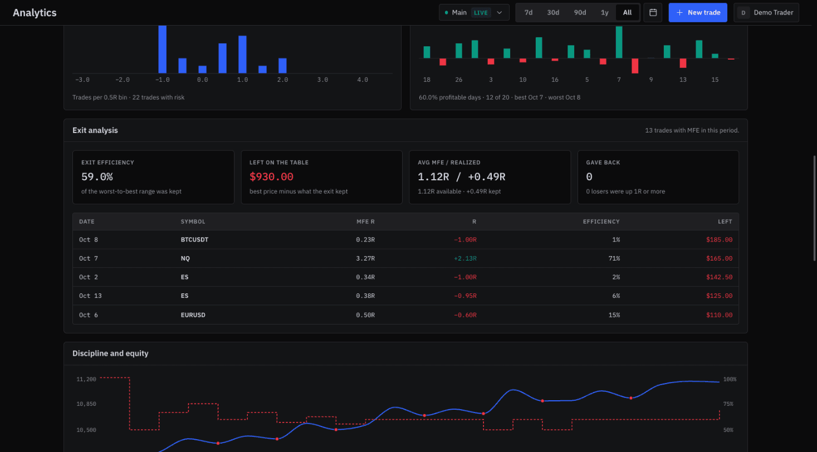Click the $185.00 left value
817x452 pixels.
[720, 240]
